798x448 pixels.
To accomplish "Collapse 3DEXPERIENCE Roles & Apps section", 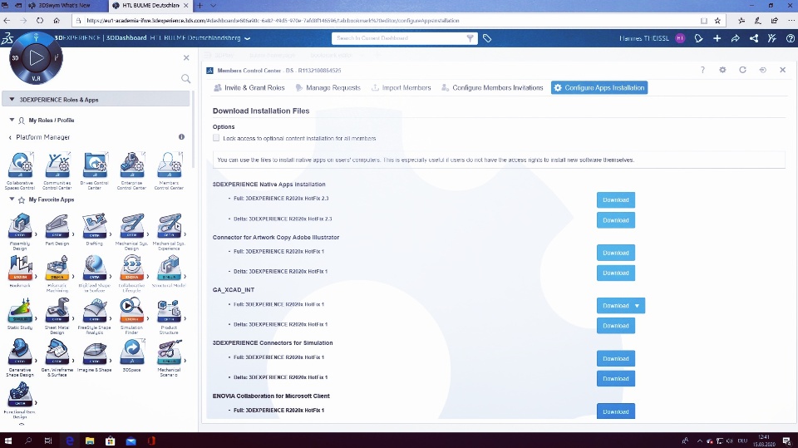I will (12, 99).
